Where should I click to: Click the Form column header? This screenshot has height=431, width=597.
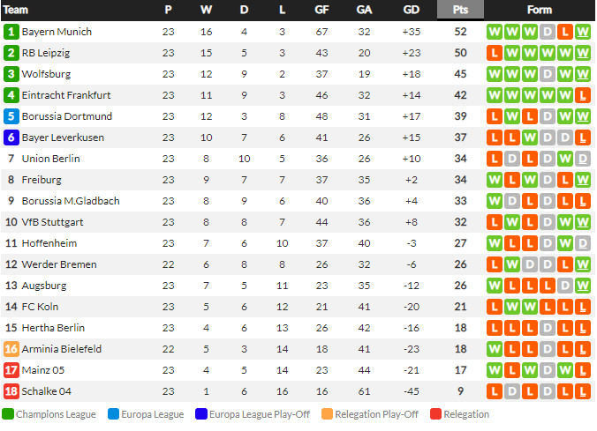[x=539, y=10]
